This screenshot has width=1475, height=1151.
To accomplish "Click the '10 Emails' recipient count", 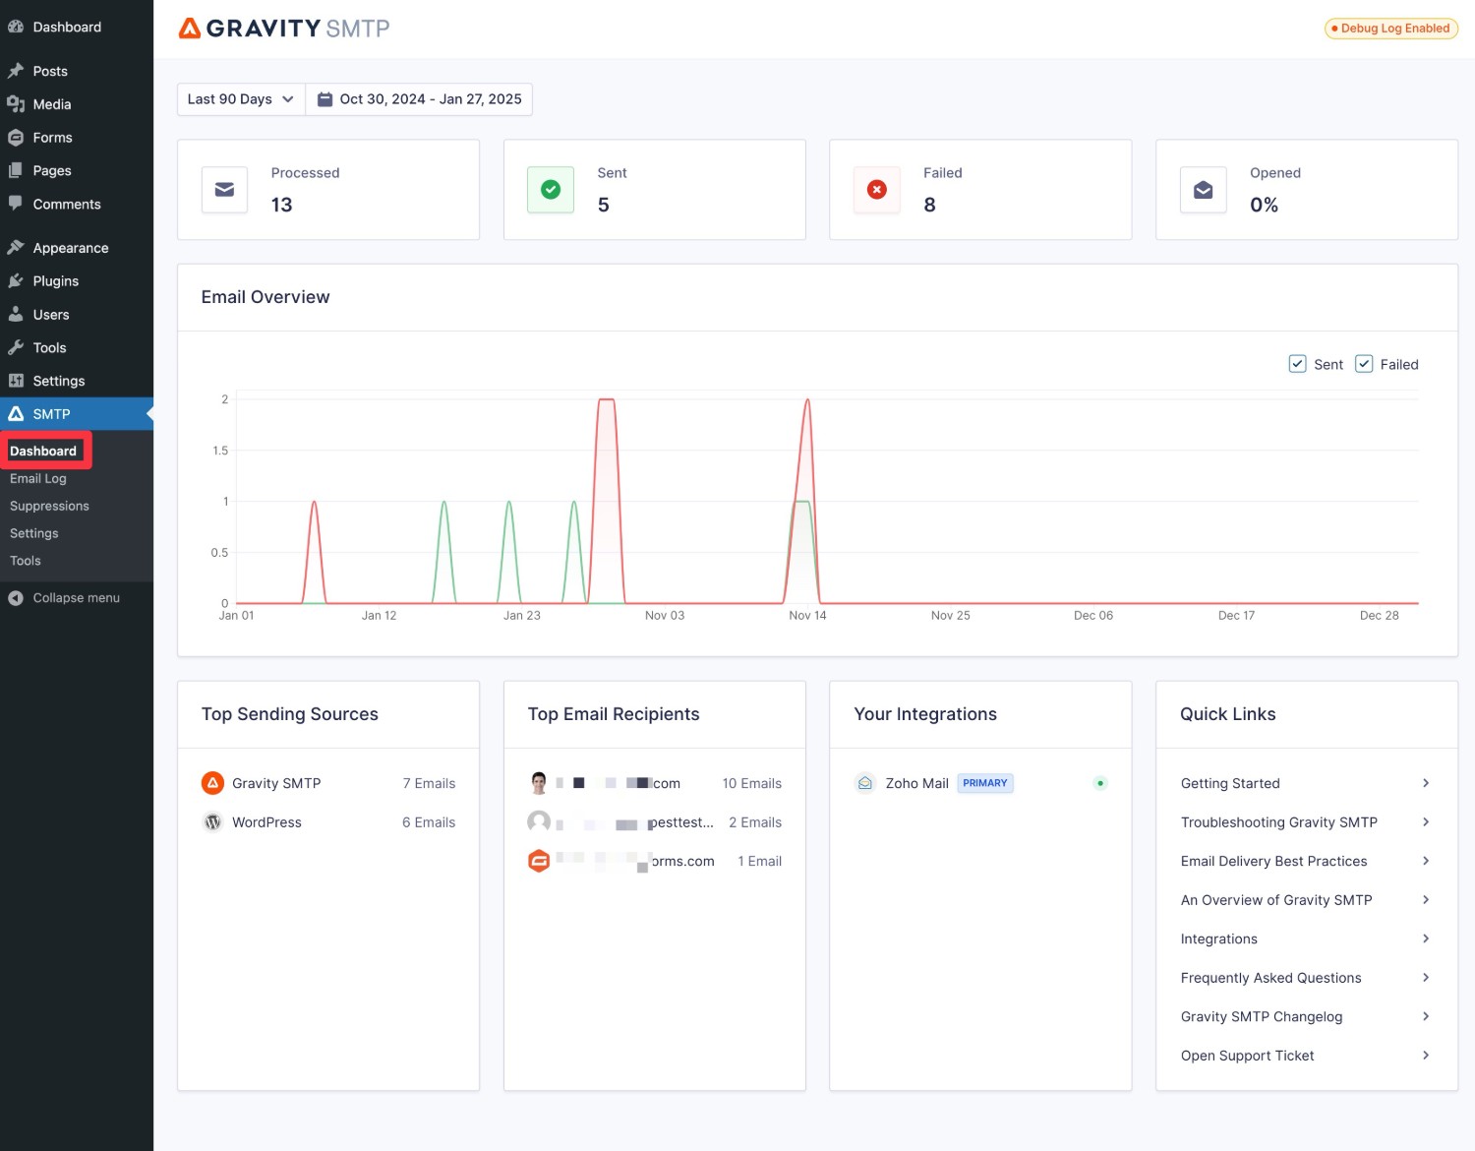I will pyautogui.click(x=752, y=783).
